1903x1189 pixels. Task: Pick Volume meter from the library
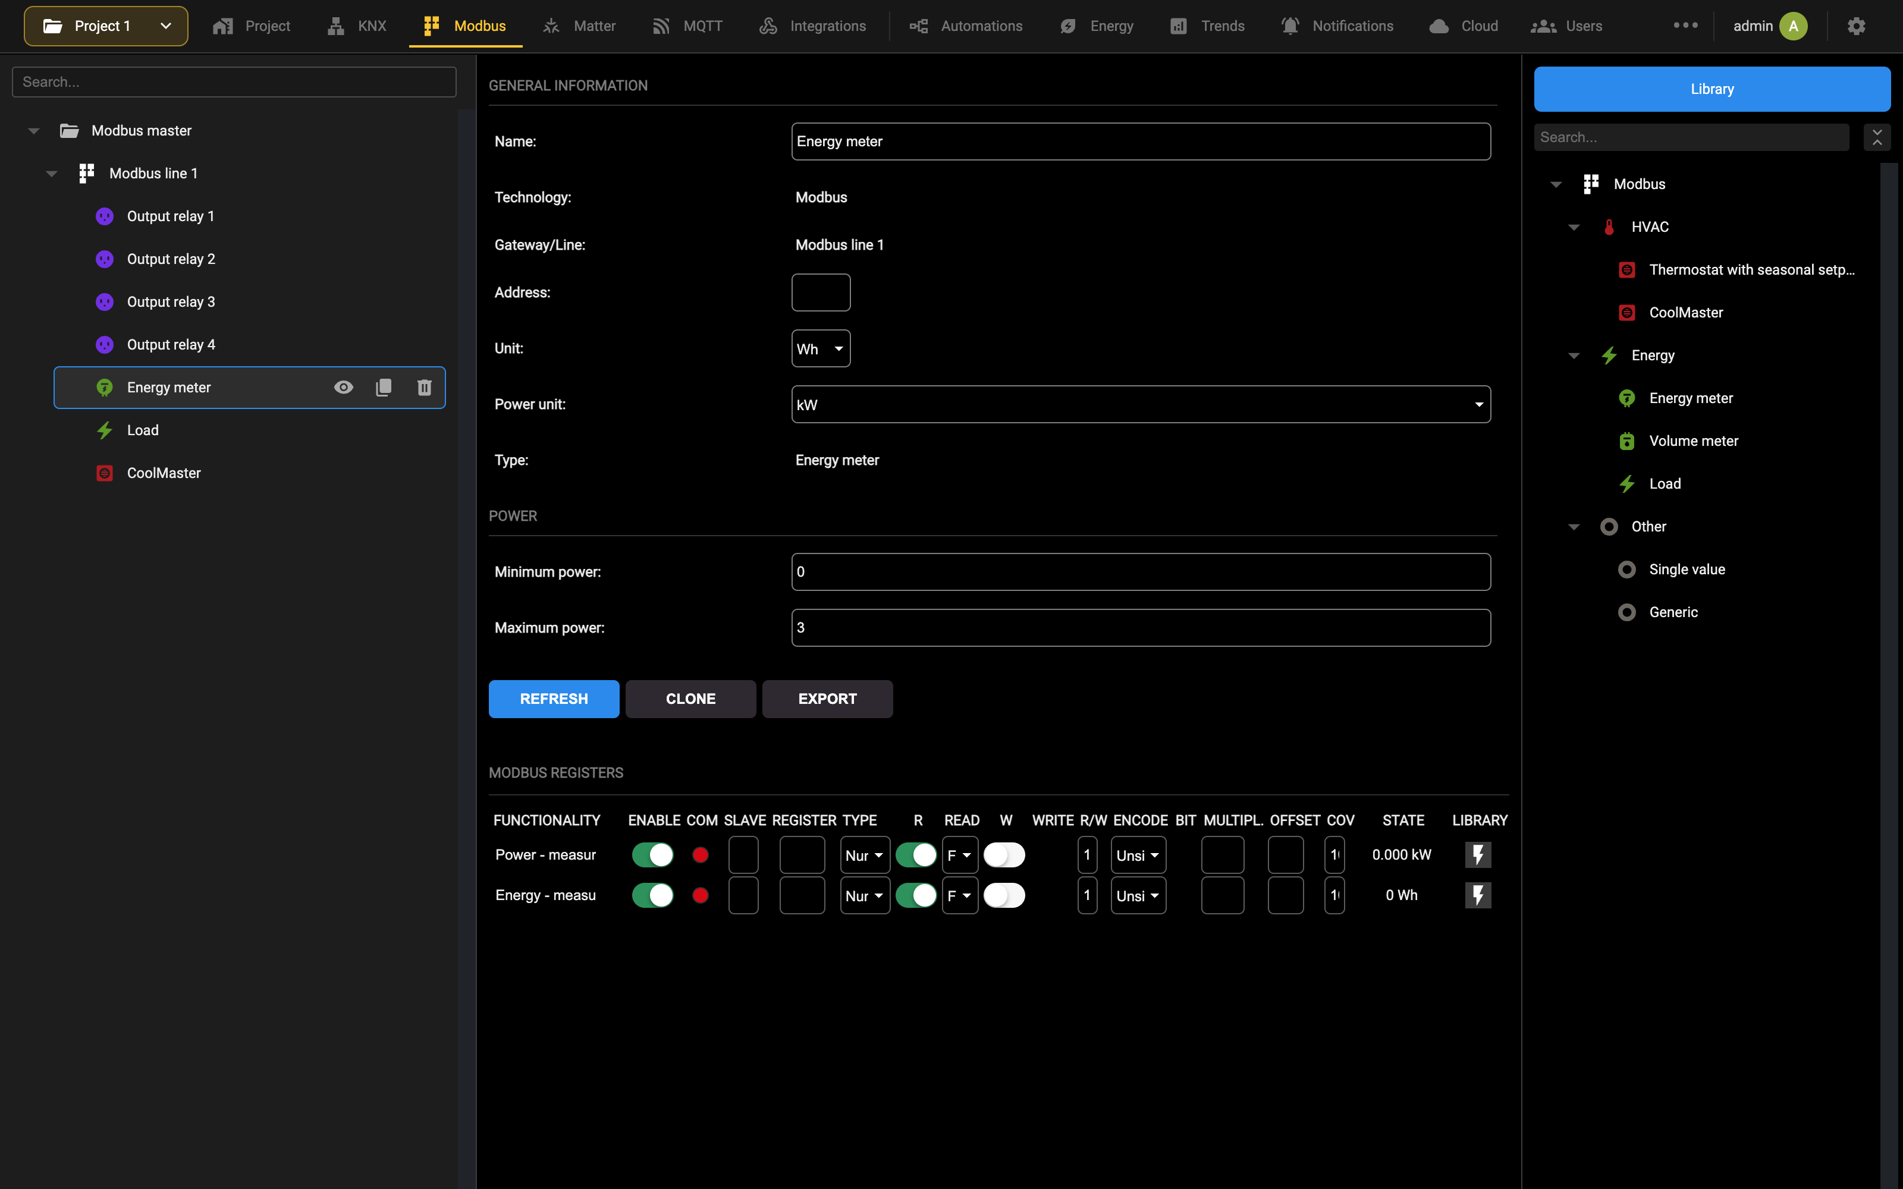[1694, 441]
